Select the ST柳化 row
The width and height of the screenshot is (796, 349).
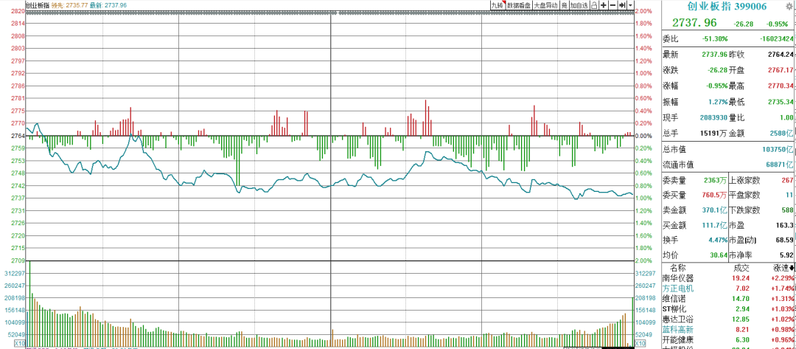pos(728,309)
